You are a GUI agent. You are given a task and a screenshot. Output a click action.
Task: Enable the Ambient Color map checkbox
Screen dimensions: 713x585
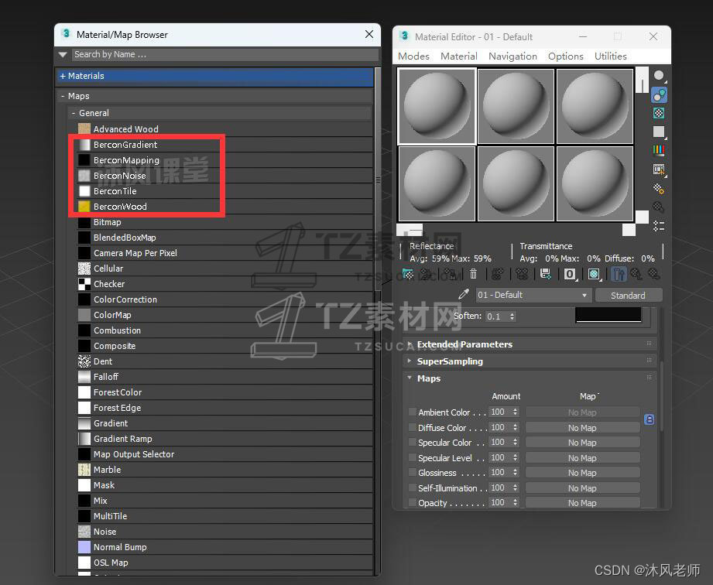click(x=413, y=412)
